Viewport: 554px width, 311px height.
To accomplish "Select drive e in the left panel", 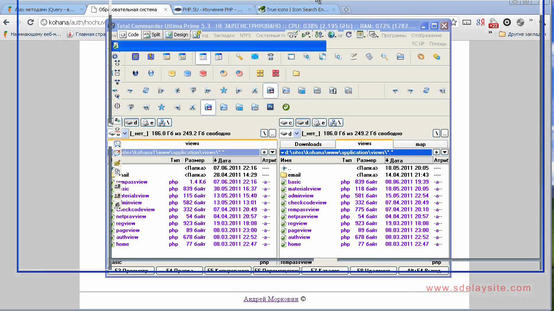I will click(148, 123).
